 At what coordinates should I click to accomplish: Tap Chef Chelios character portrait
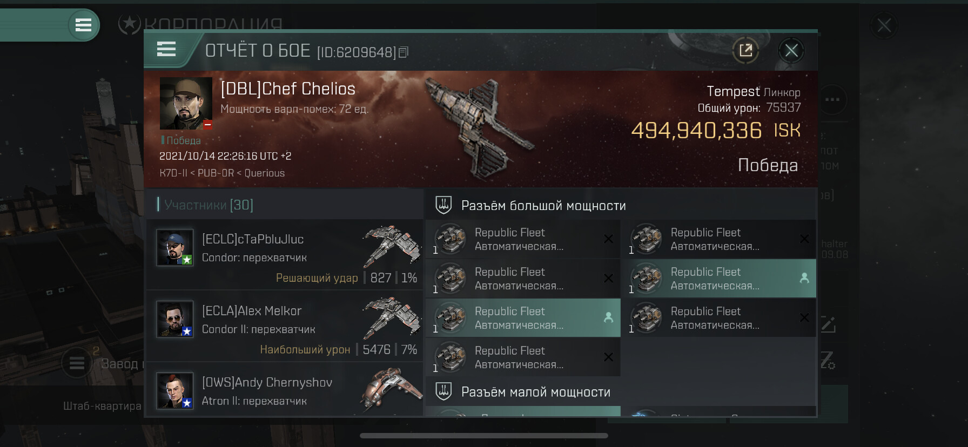[x=186, y=103]
